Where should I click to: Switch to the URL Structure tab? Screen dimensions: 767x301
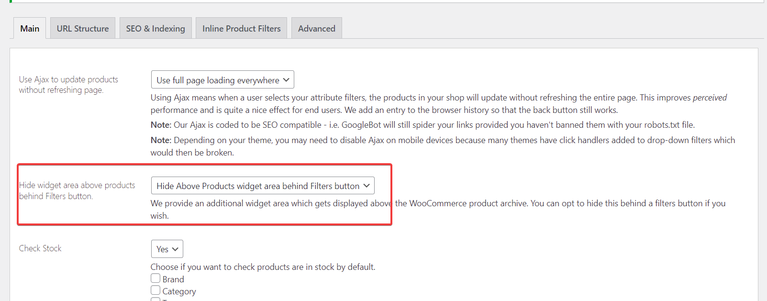[x=82, y=28]
